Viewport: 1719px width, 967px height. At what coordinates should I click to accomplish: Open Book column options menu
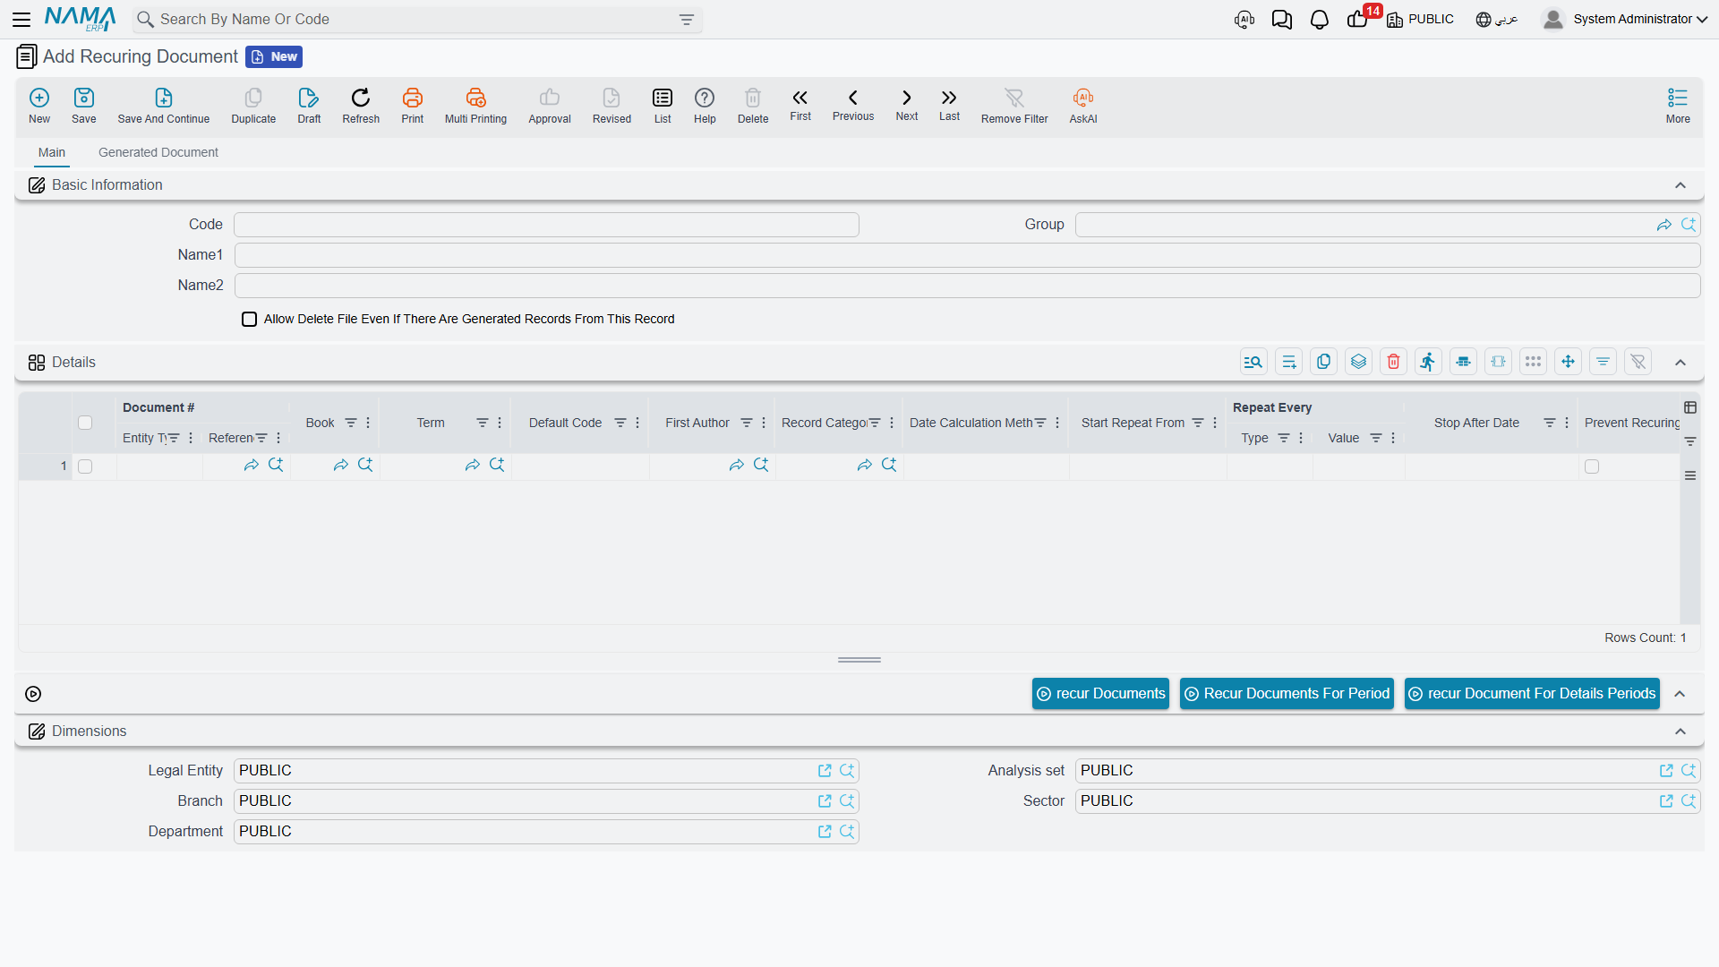368,423
